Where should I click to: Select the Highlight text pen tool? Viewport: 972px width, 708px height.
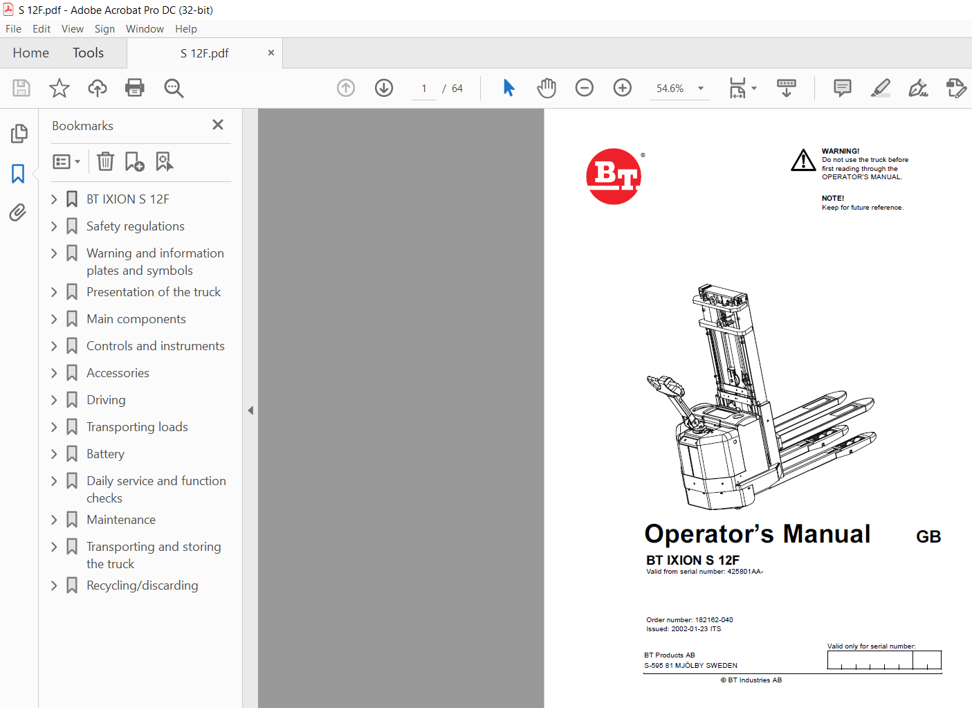pyautogui.click(x=881, y=88)
